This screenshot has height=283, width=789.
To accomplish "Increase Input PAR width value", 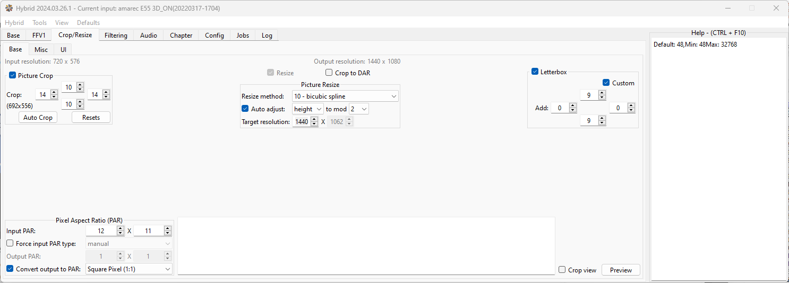I will pyautogui.click(x=120, y=228).
